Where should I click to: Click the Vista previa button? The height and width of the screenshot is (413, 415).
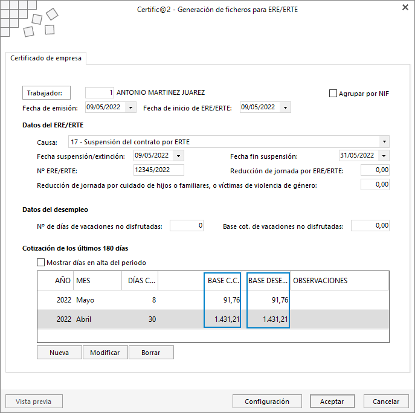(34, 402)
